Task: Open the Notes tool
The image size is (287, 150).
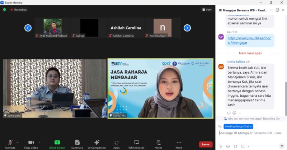Action: tap(158, 143)
